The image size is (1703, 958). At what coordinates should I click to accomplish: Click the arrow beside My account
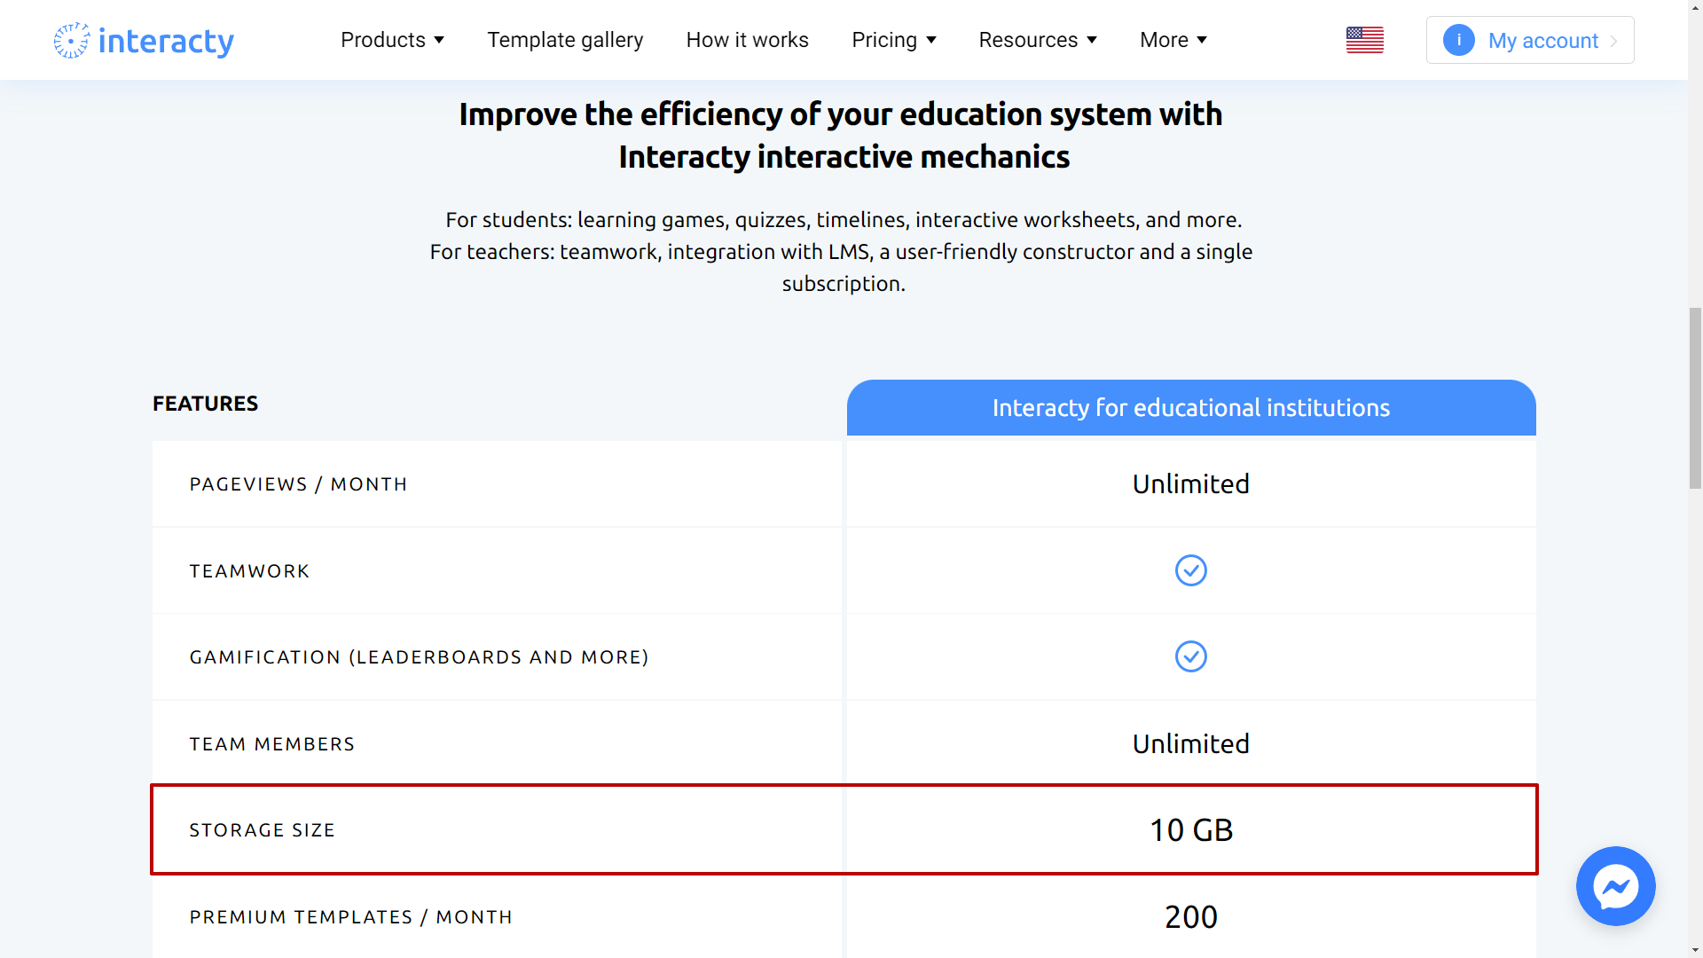click(1614, 41)
